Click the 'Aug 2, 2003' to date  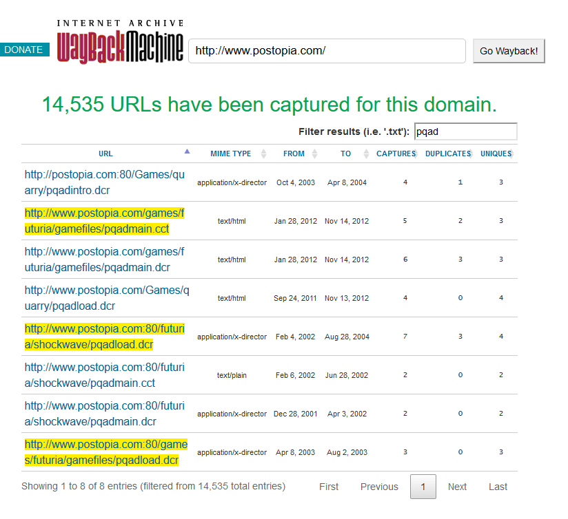point(347,452)
